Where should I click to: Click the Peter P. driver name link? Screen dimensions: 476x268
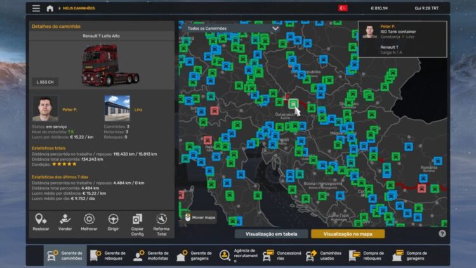[x=70, y=110]
